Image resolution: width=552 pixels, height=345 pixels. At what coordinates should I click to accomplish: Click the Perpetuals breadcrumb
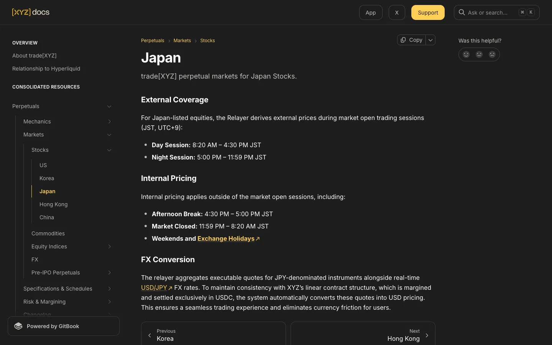point(153,41)
